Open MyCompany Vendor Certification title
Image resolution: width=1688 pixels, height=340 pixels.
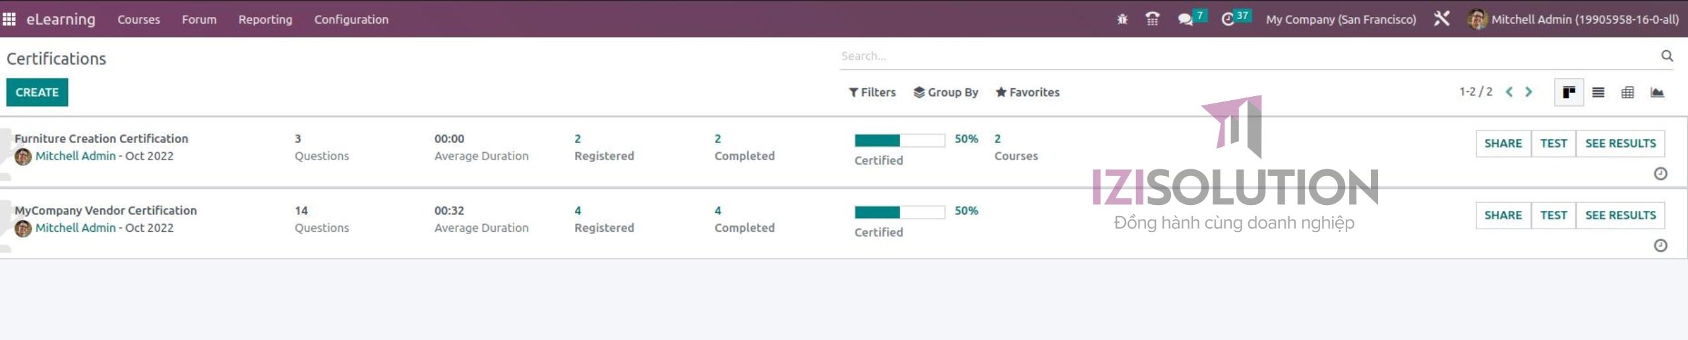point(105,210)
